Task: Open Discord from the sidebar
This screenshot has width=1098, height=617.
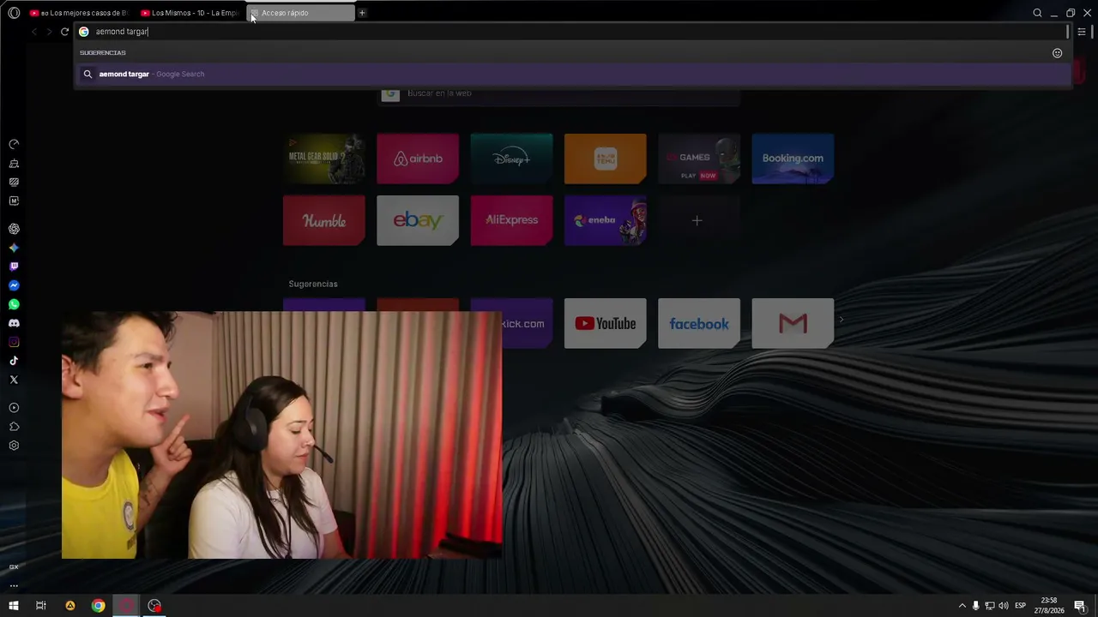Action: click(14, 323)
